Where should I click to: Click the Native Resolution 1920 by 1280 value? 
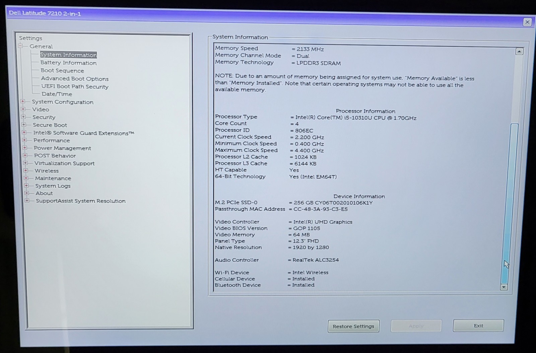(x=311, y=248)
